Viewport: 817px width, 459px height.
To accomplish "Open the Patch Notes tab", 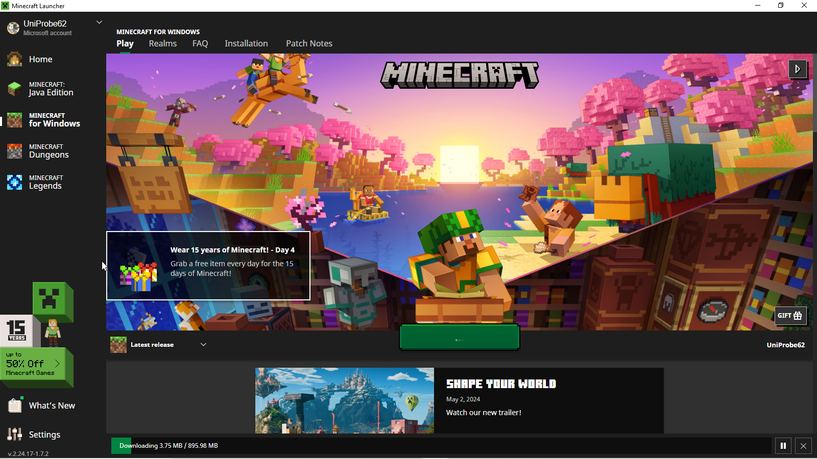I will click(309, 43).
